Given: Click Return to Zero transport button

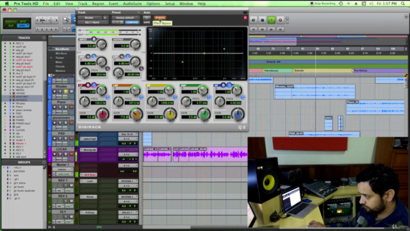Looking at the screenshot, I should pyautogui.click(x=254, y=30).
